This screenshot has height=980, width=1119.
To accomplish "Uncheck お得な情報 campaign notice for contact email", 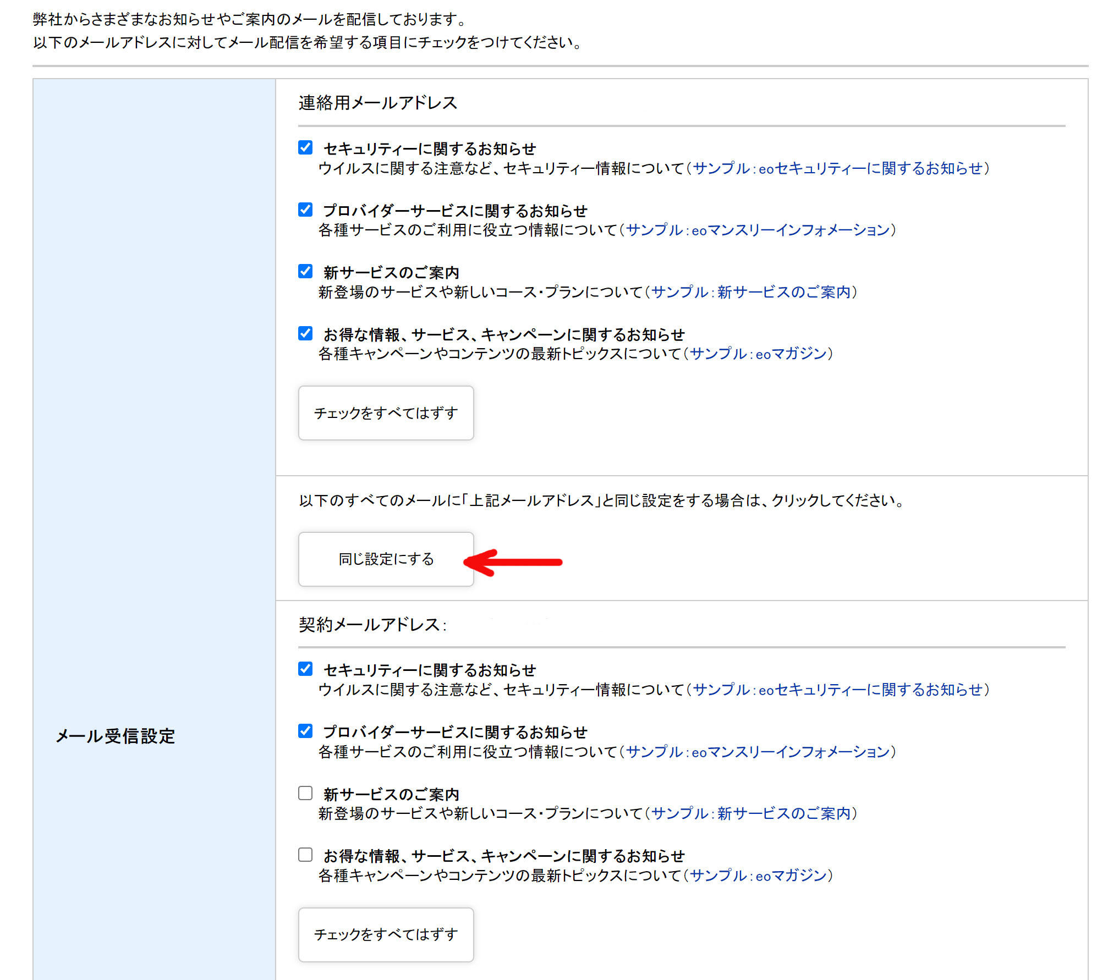I will click(x=305, y=333).
